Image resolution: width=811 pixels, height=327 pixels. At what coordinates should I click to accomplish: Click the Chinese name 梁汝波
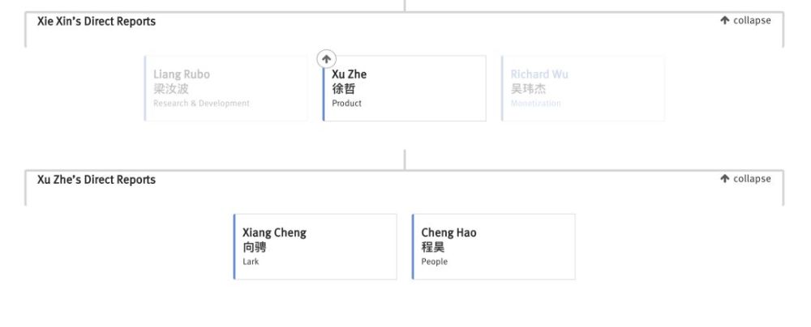click(171, 89)
